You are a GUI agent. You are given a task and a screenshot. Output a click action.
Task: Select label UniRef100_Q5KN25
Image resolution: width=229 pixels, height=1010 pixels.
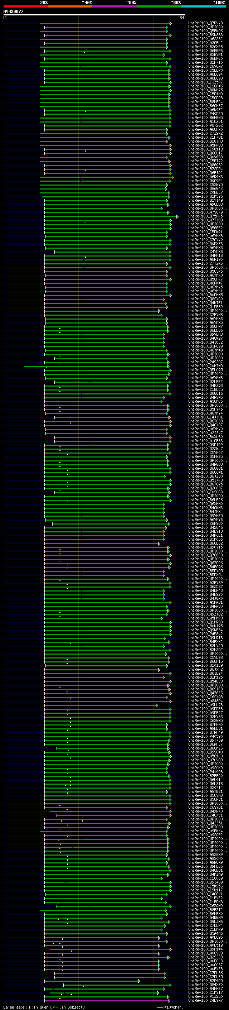click(x=205, y=456)
